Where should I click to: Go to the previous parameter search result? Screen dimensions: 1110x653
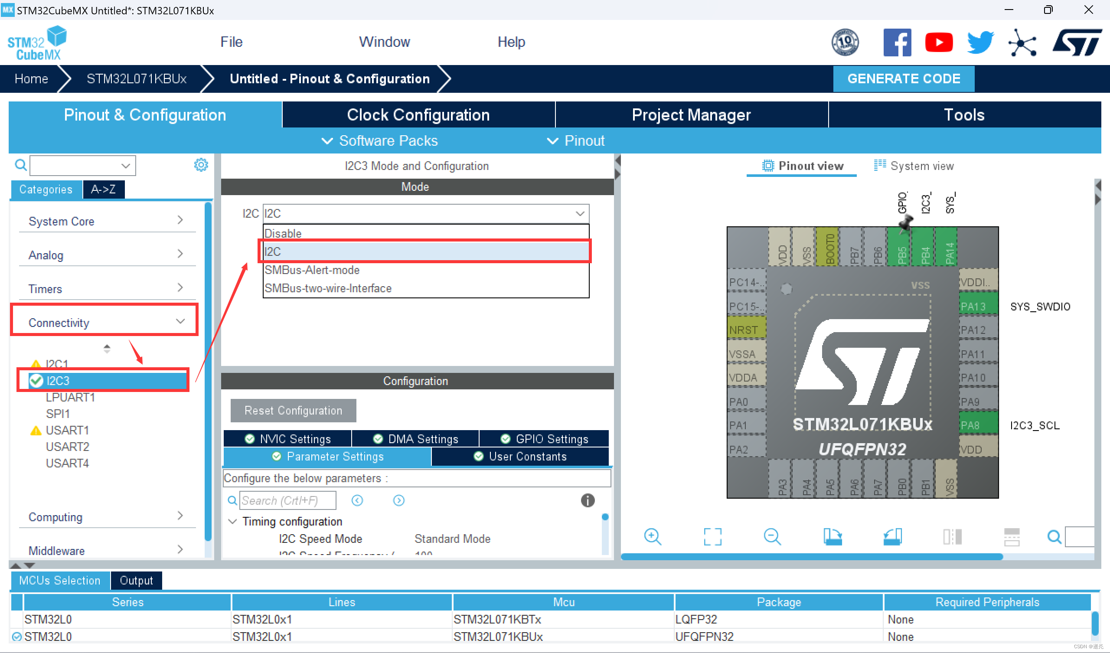point(357,500)
